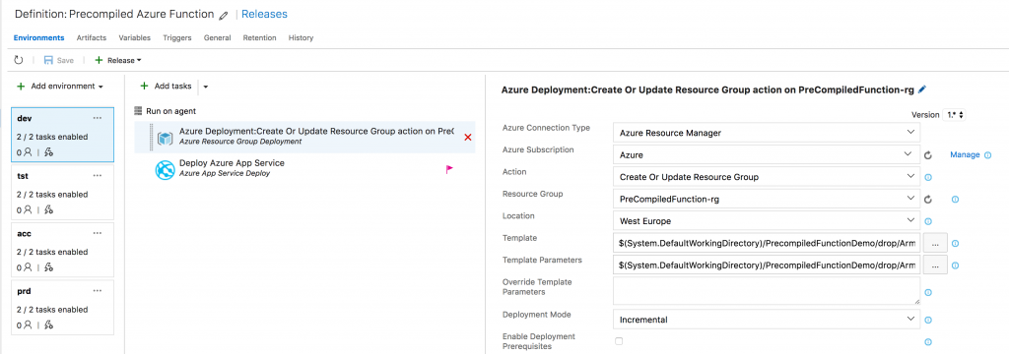Click Override Template Parameters text area

tap(767, 291)
